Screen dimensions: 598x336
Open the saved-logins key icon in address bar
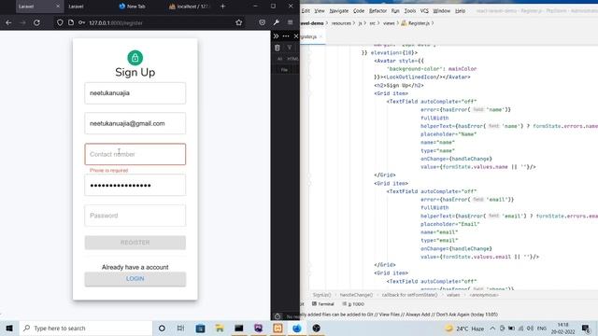(x=81, y=22)
